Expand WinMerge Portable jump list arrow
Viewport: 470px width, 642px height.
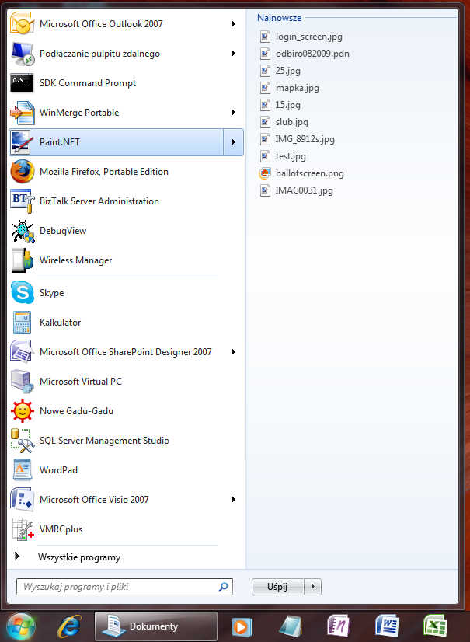pos(233,113)
